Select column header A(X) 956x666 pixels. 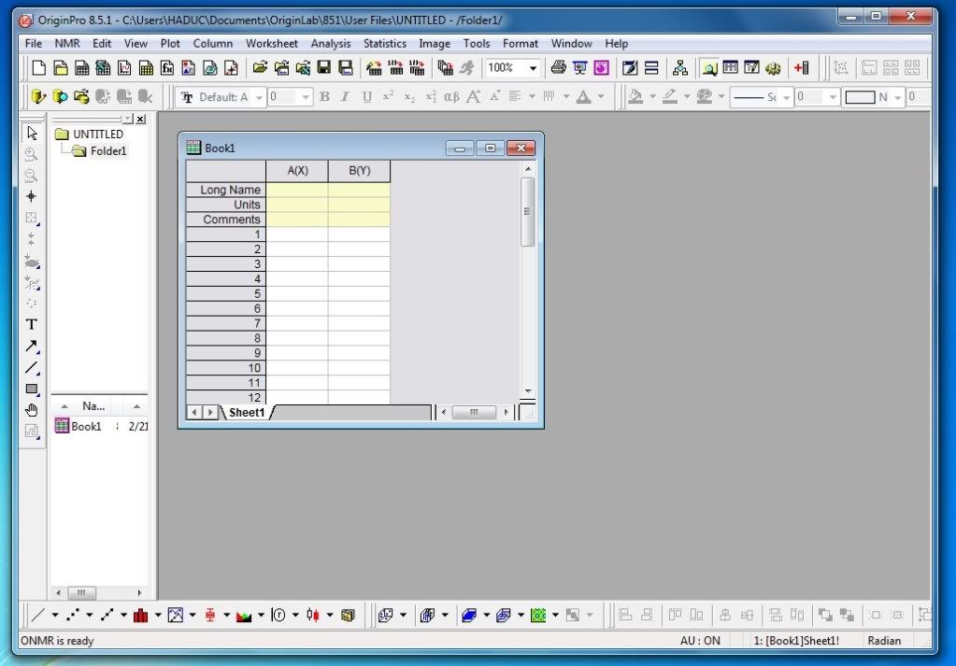click(297, 171)
